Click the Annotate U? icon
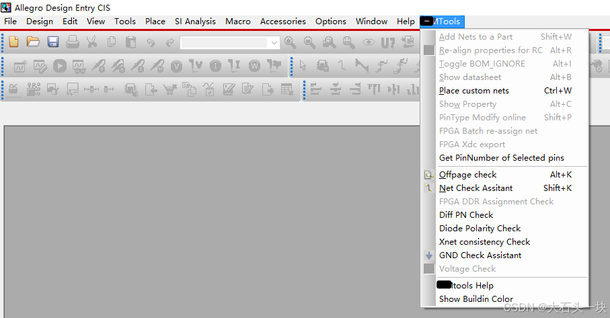Image resolution: width=610 pixels, height=318 pixels. (x=388, y=42)
